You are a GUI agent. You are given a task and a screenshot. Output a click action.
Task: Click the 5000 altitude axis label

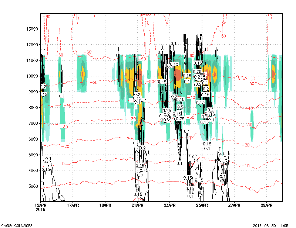(33, 155)
